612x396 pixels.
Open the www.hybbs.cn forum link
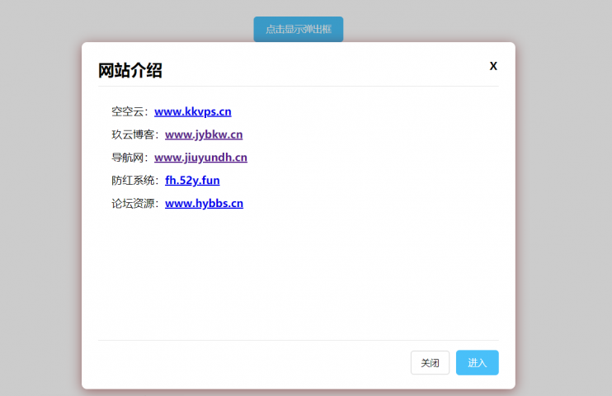click(x=204, y=204)
